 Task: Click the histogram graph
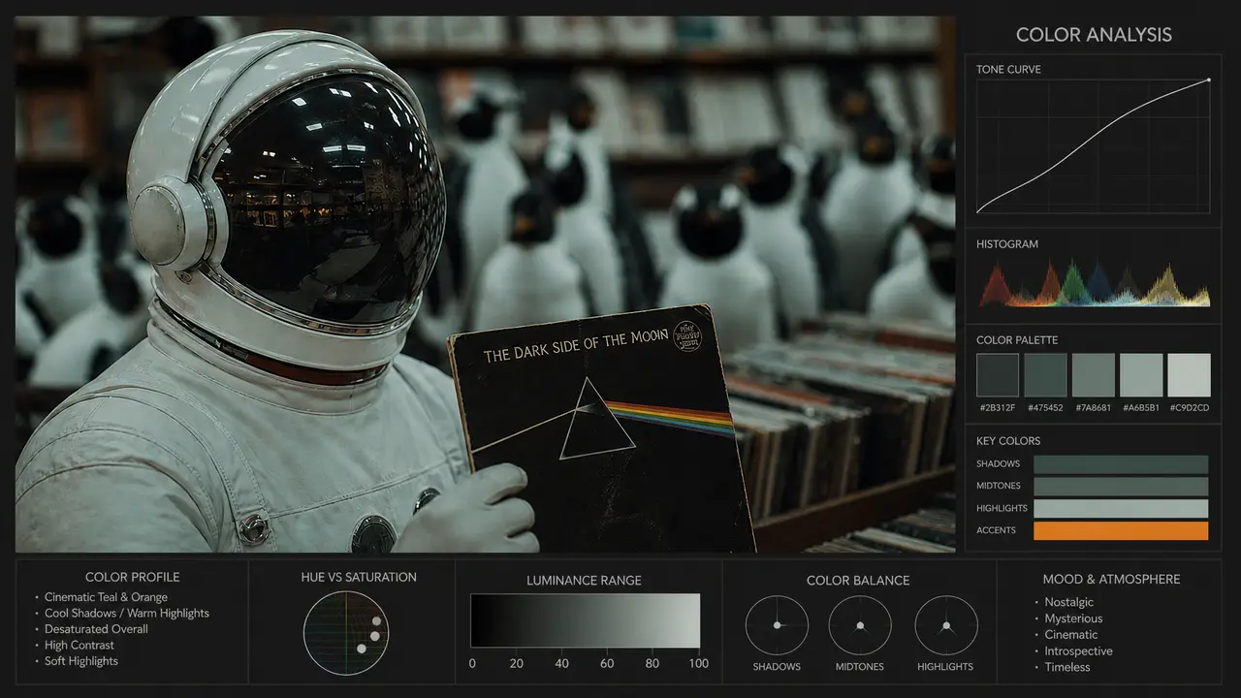click(1093, 283)
